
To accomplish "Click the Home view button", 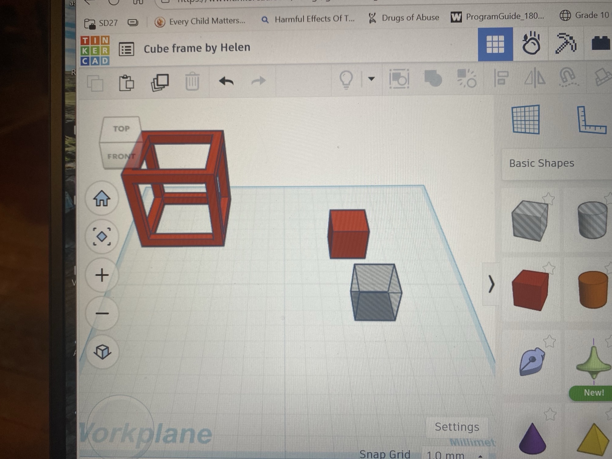I will coord(102,199).
